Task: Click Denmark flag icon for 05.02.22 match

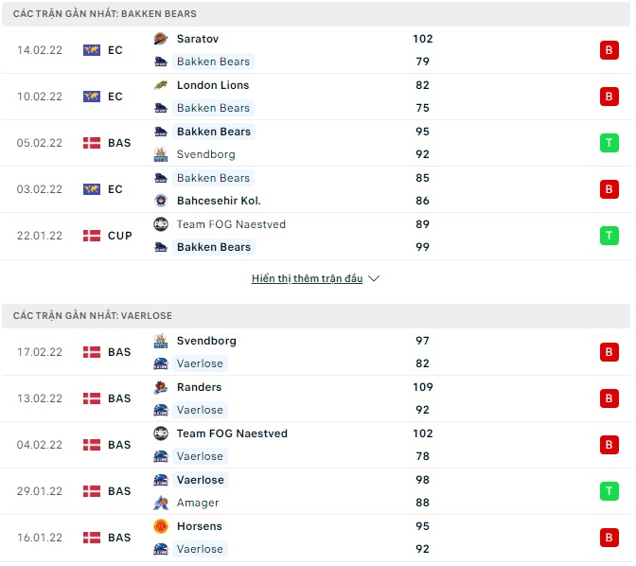Action: (92, 143)
